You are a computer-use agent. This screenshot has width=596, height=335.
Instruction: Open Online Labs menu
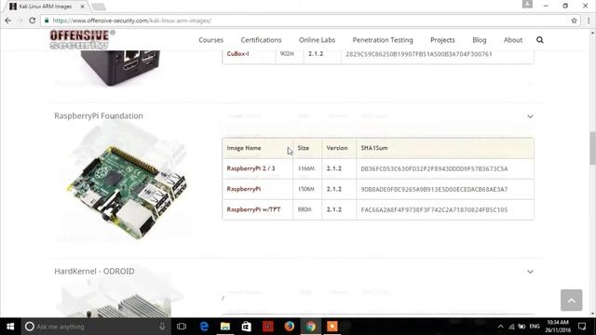click(317, 40)
